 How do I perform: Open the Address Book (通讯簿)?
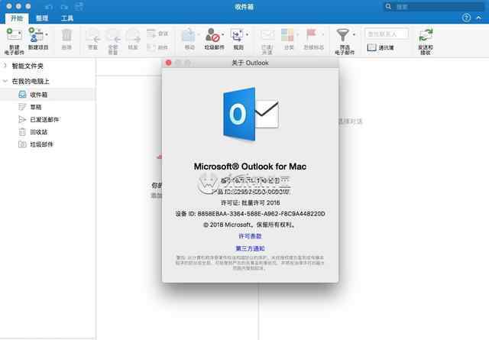tap(381, 47)
